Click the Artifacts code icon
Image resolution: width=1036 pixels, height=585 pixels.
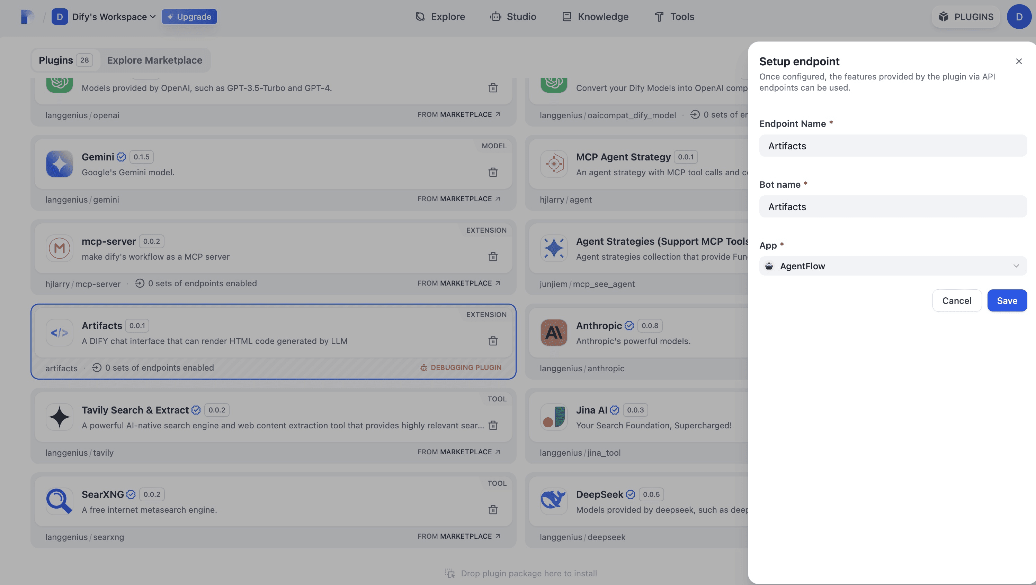tap(60, 333)
